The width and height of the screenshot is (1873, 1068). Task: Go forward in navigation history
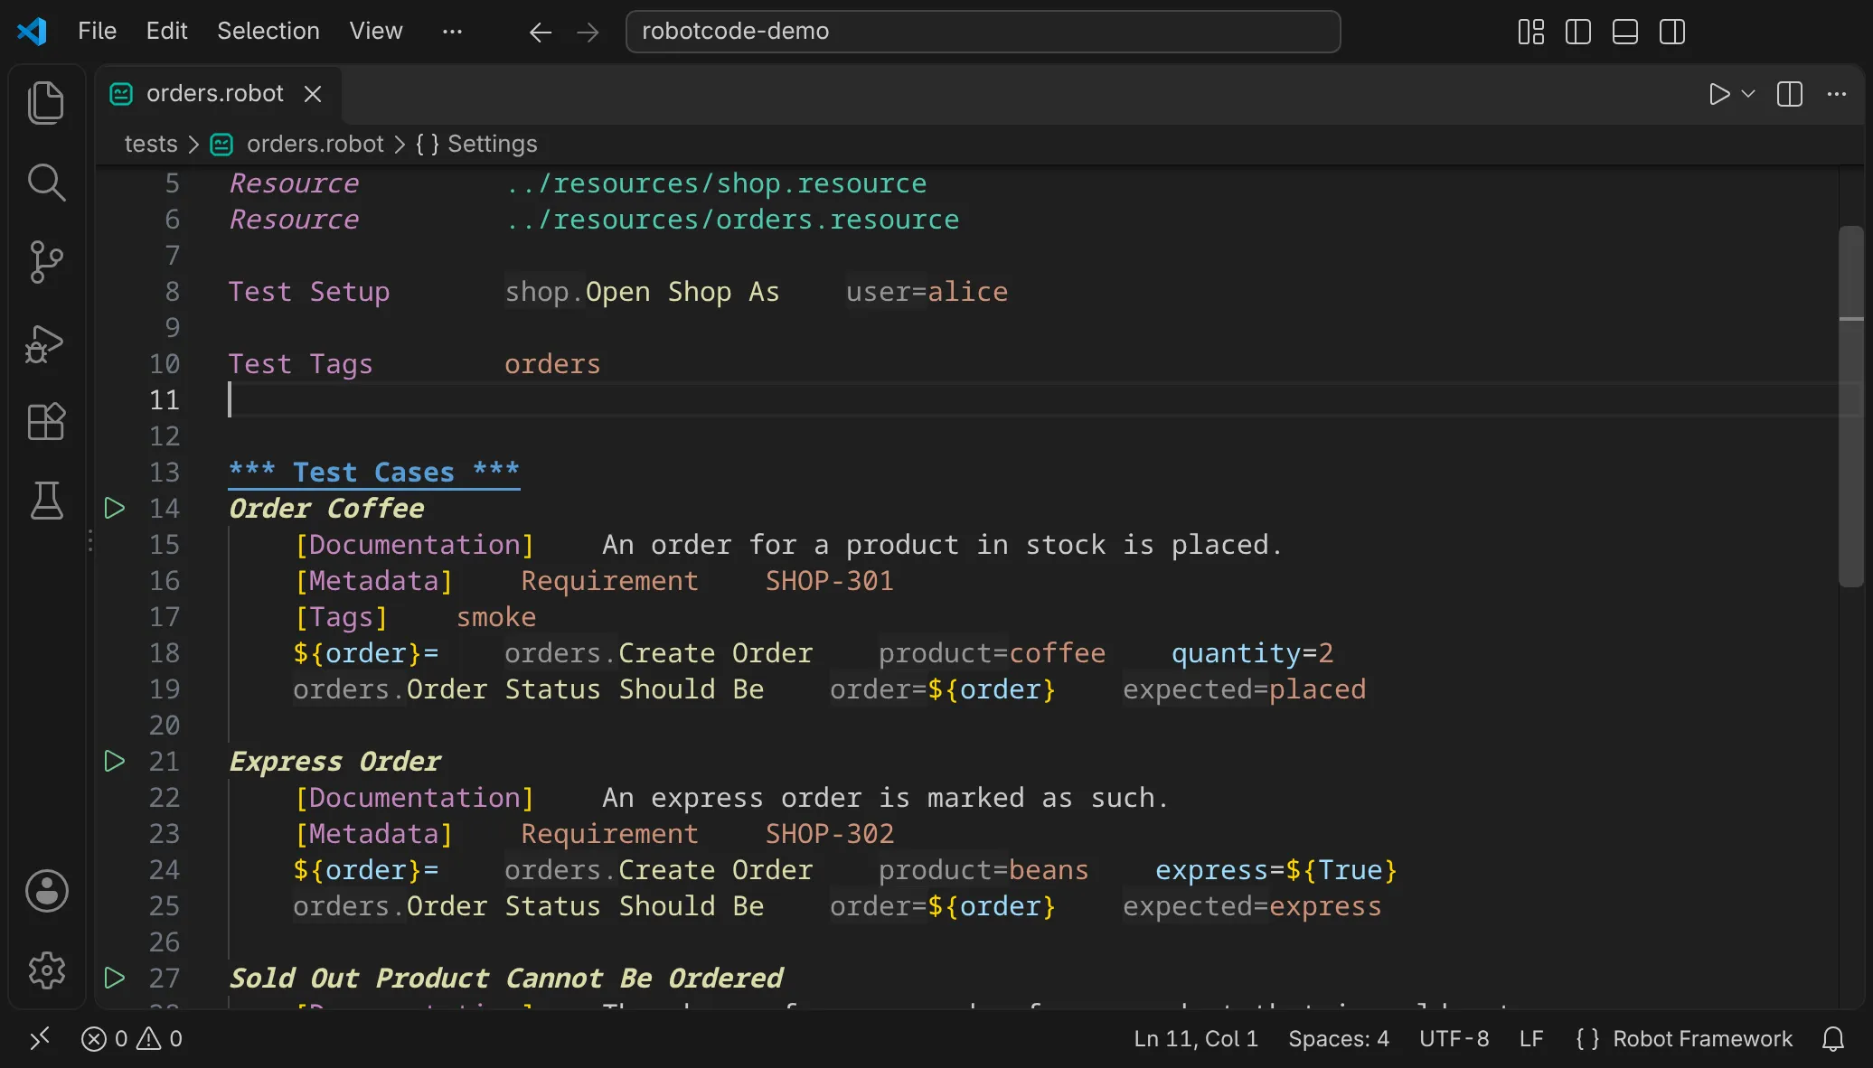(588, 33)
